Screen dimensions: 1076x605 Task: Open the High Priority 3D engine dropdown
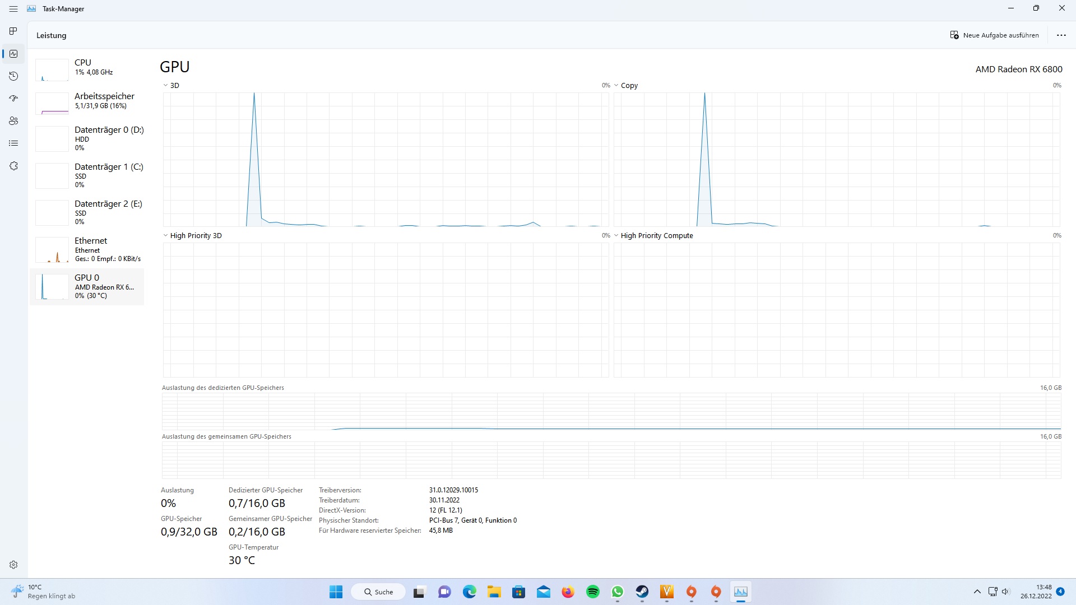click(166, 236)
